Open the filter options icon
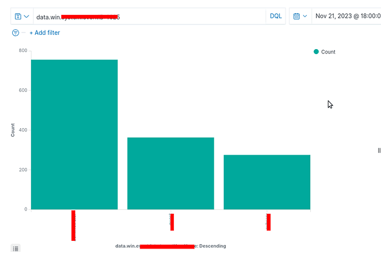This screenshot has height=269, width=381. pos(15,33)
